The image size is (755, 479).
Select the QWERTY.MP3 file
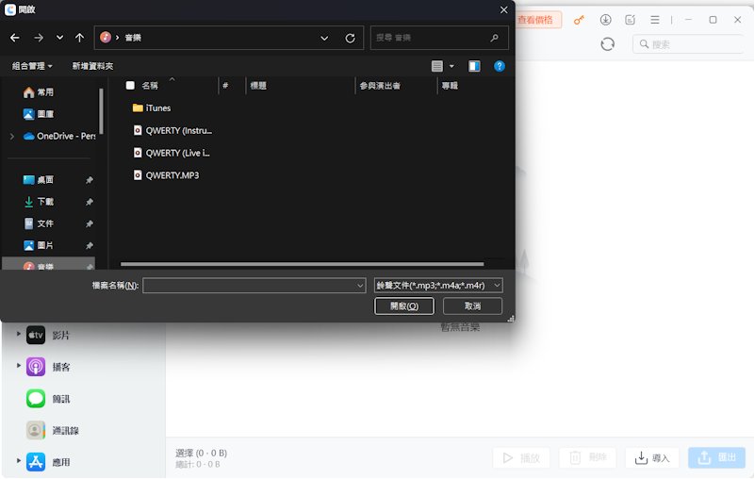(166, 175)
